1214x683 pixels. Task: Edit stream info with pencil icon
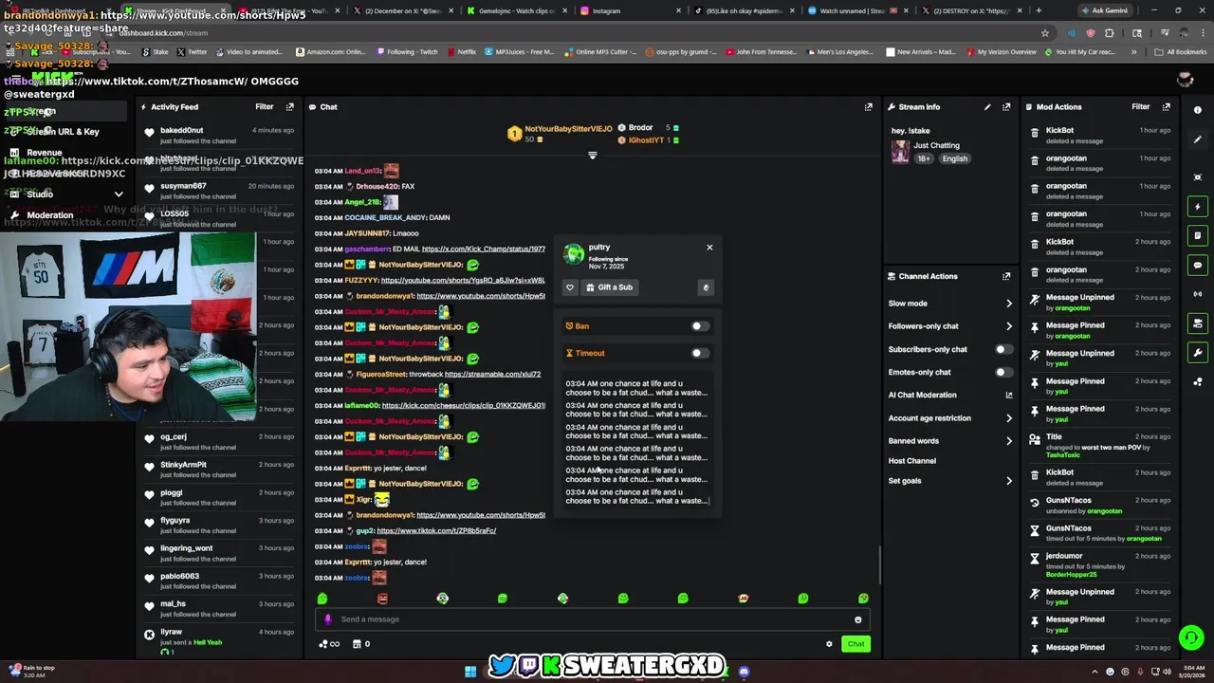(987, 107)
